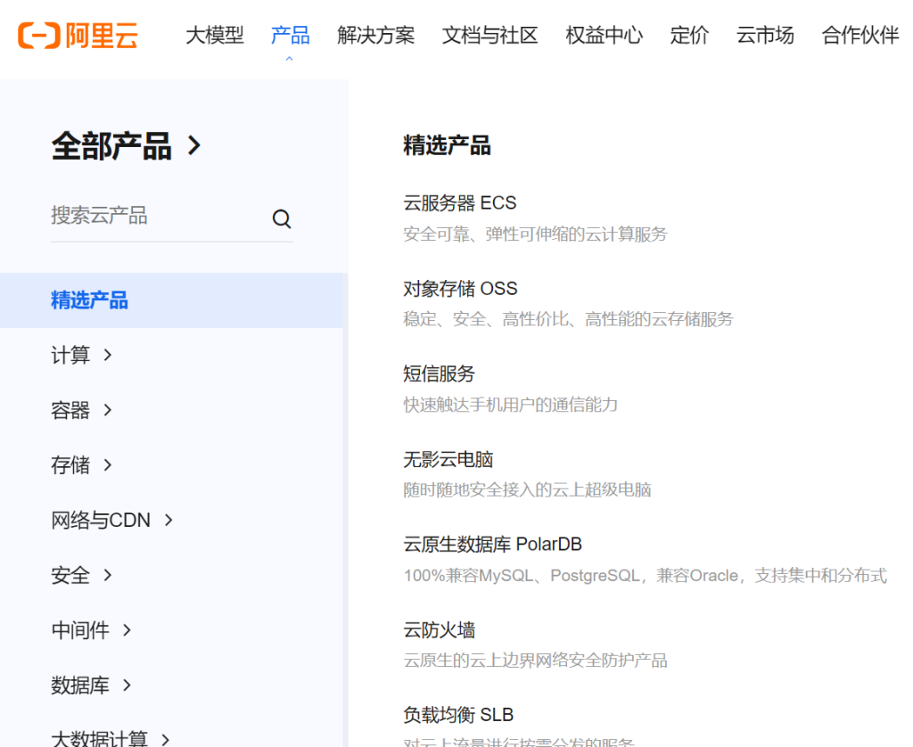Open the 大模型 nav item
Screen dimensions: 913x747
pos(214,36)
